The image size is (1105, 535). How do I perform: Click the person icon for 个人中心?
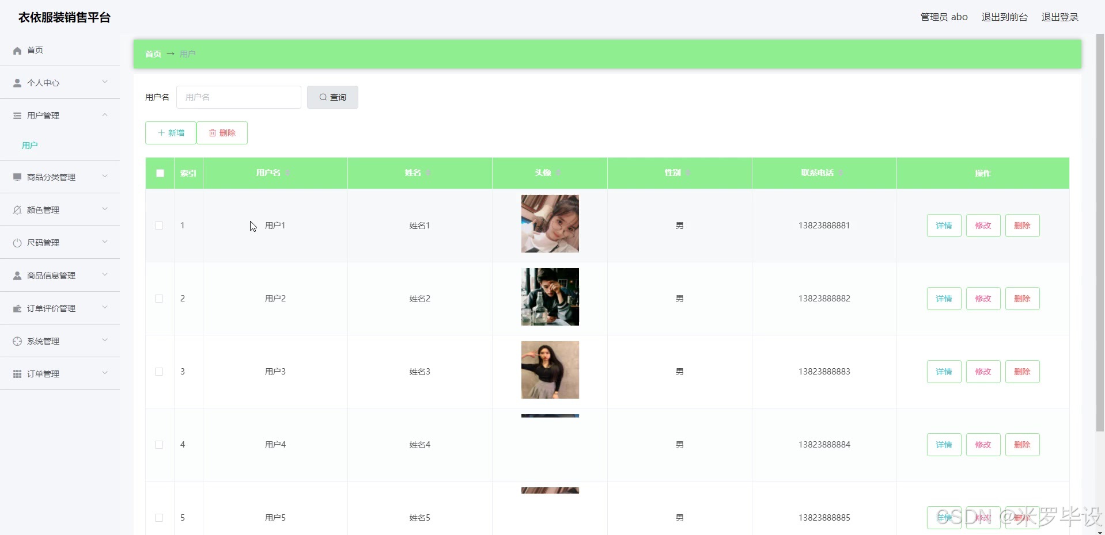point(17,83)
